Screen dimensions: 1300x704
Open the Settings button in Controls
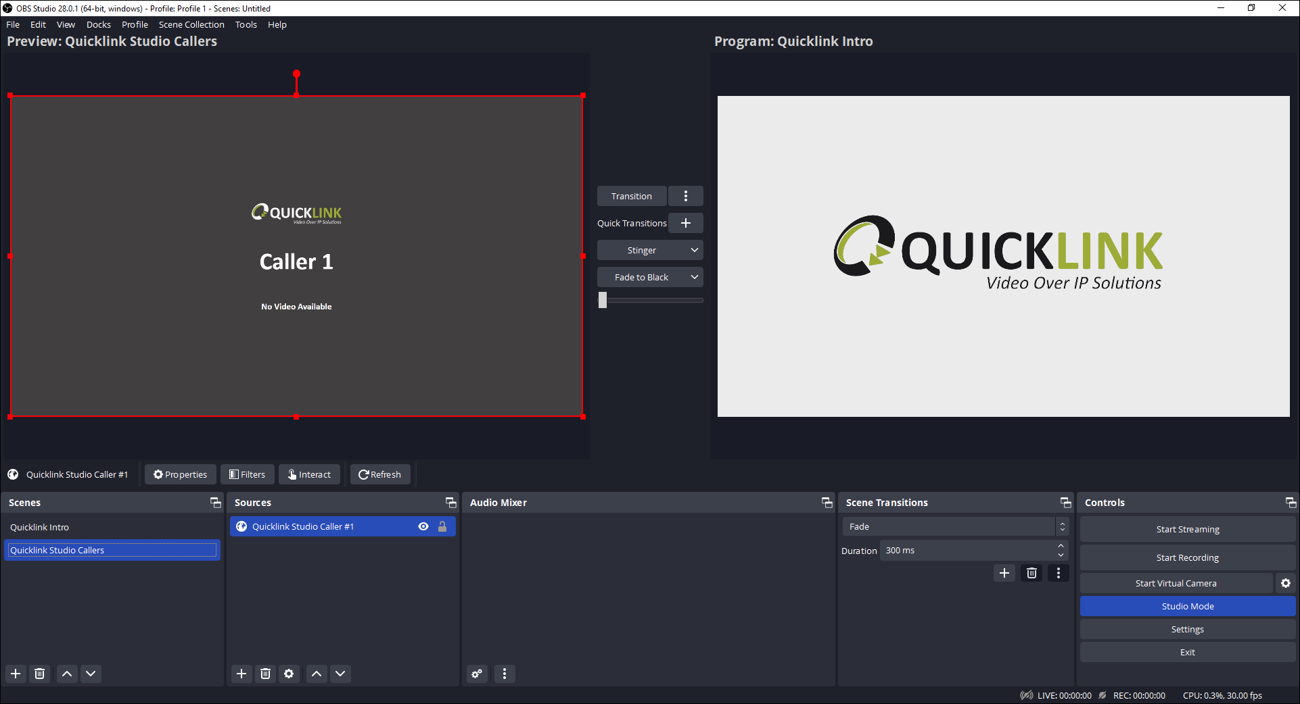(x=1188, y=629)
